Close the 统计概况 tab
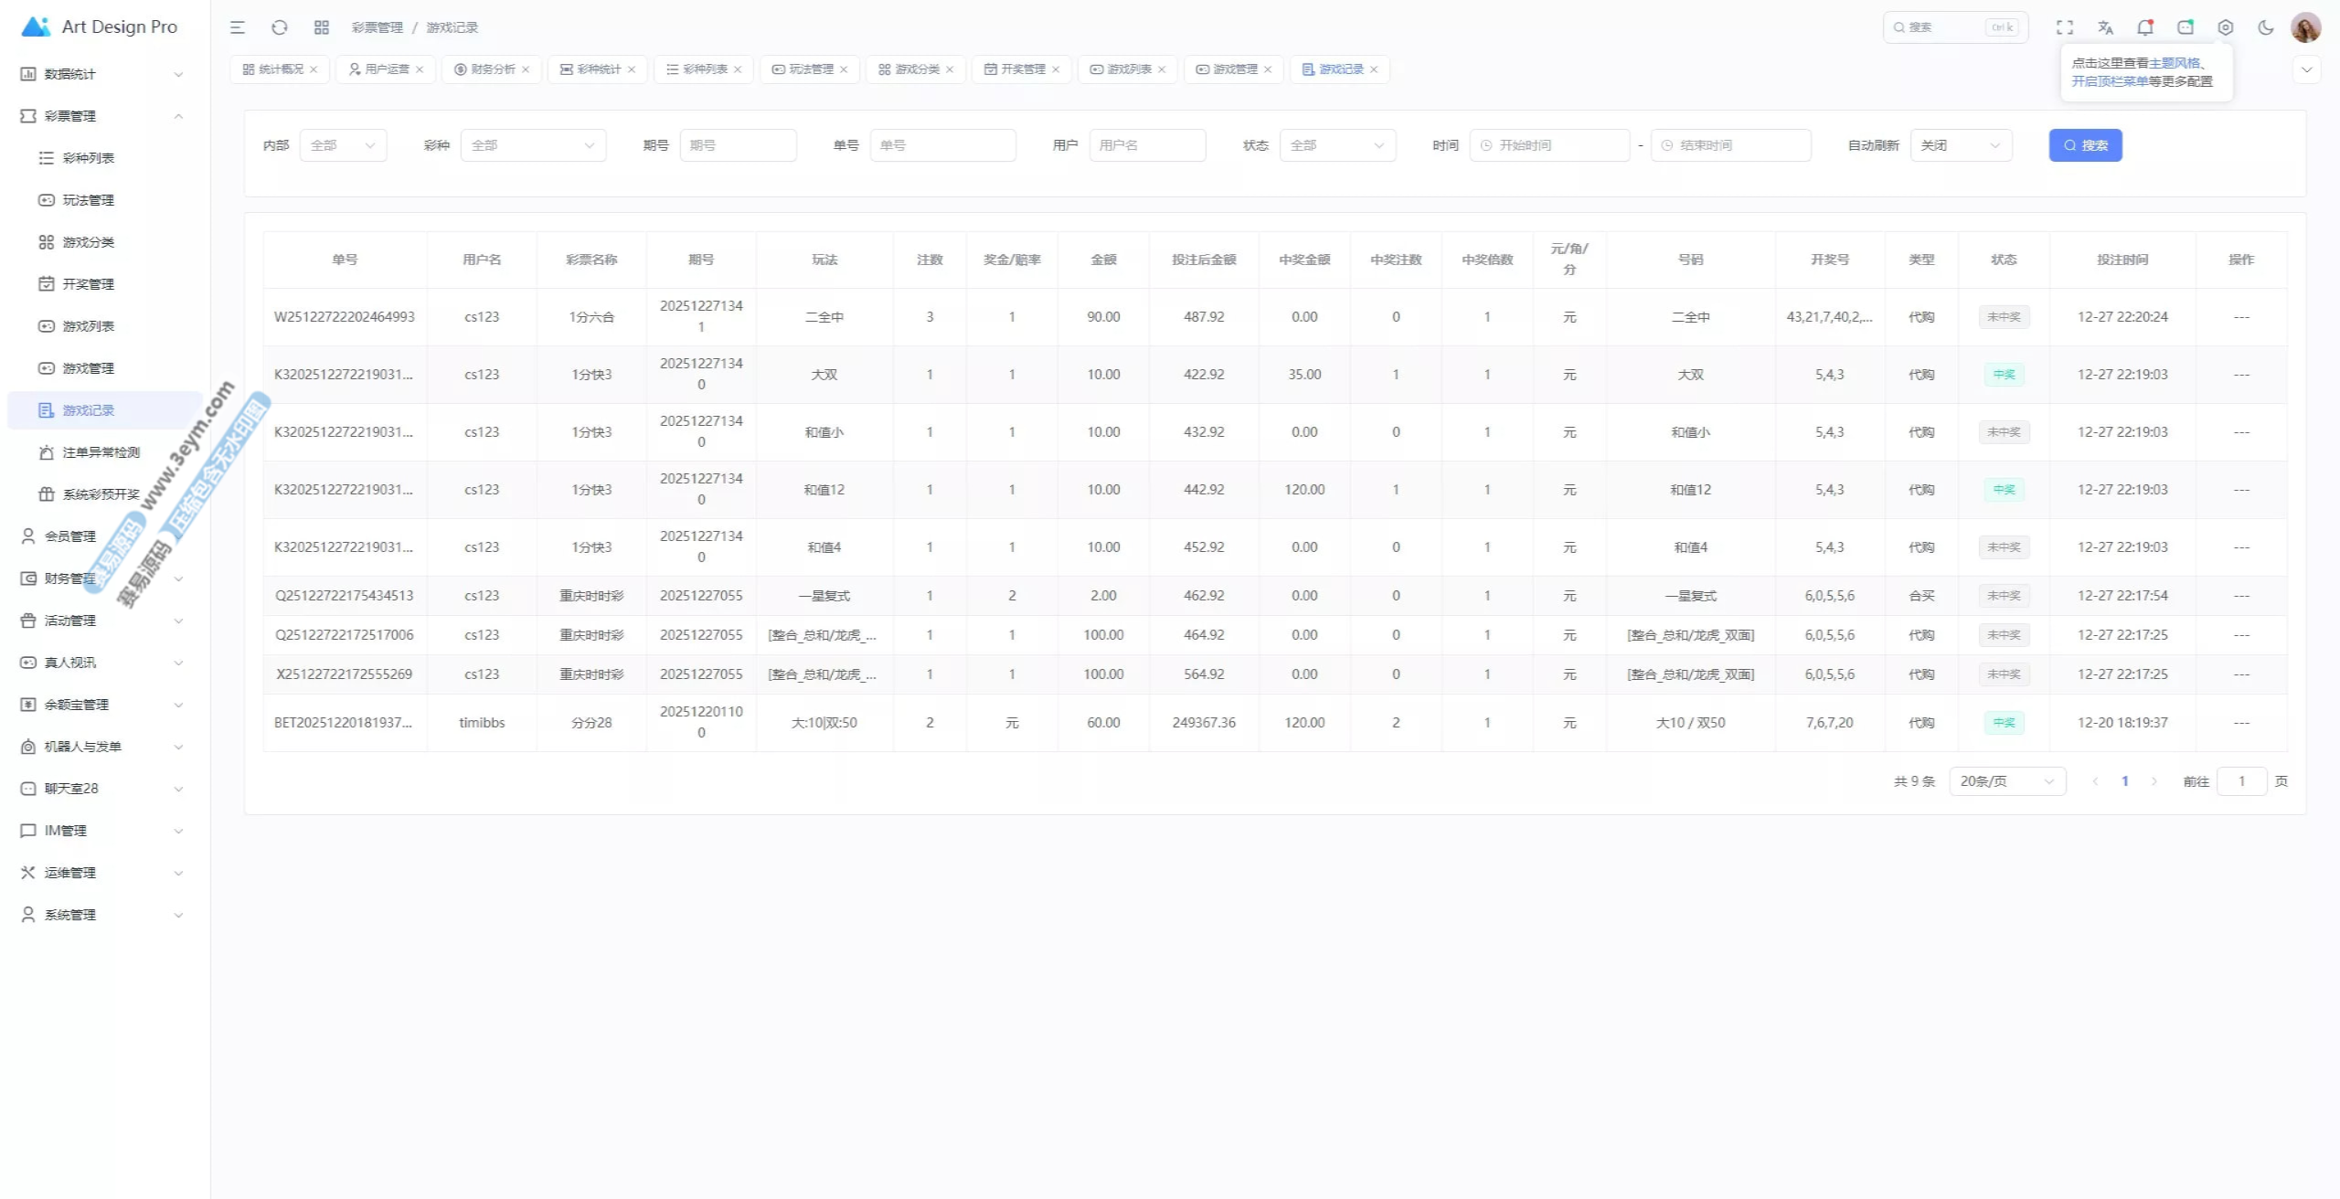This screenshot has height=1199, width=2340. tap(314, 69)
